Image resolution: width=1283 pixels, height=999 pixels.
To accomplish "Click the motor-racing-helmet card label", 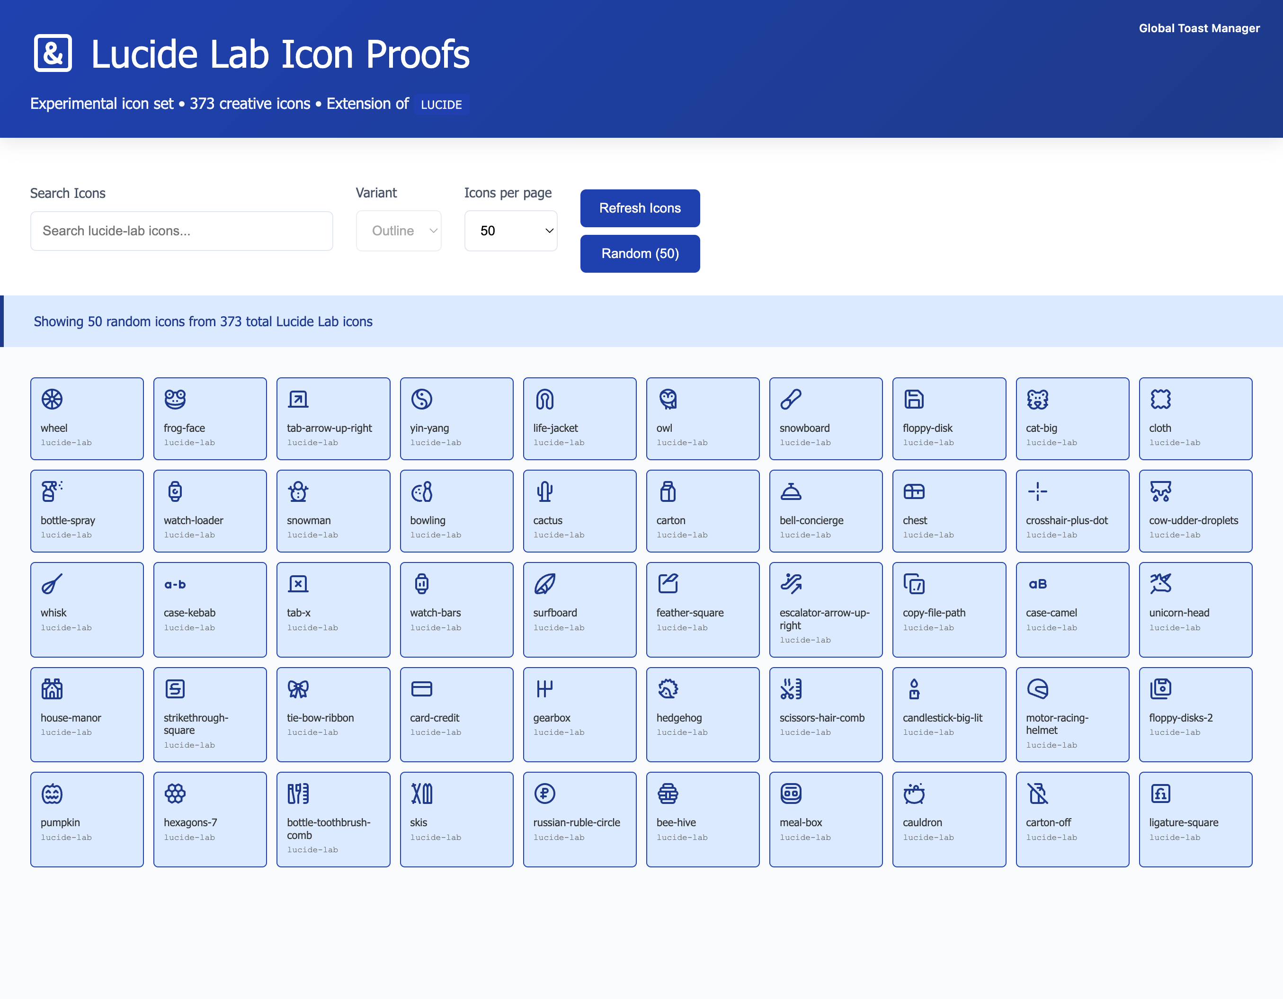I will [1057, 724].
